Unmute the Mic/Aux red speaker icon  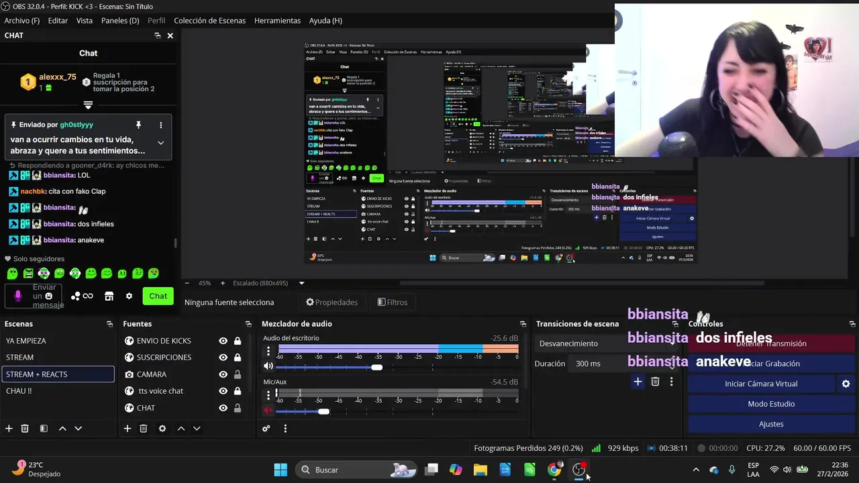click(x=268, y=411)
